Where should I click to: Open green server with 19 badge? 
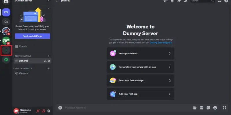(6, 41)
